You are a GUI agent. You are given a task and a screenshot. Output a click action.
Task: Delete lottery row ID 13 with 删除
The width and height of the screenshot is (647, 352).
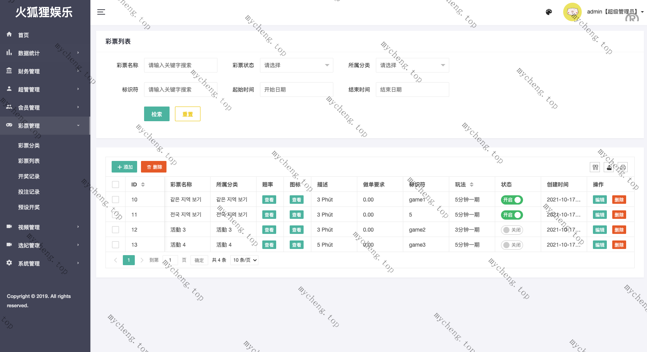coord(619,245)
